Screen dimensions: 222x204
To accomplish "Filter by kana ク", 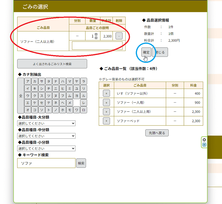I will tap(35, 96).
